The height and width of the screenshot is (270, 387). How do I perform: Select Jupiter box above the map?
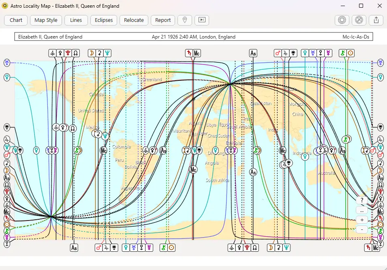(x=286, y=53)
